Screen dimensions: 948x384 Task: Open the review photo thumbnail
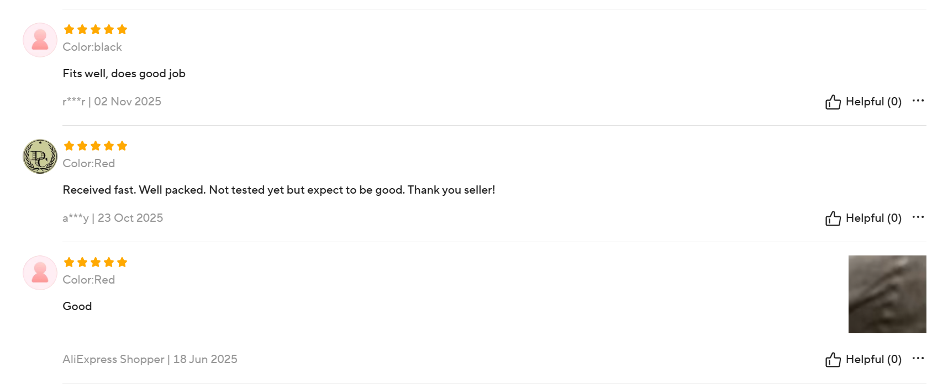pos(887,294)
